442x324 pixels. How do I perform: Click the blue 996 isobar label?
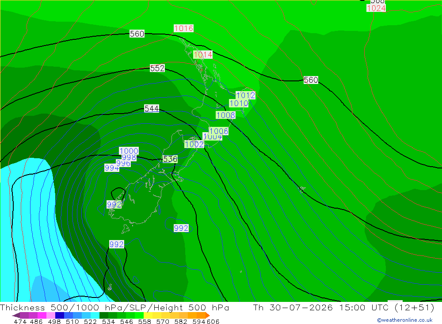[123, 164]
